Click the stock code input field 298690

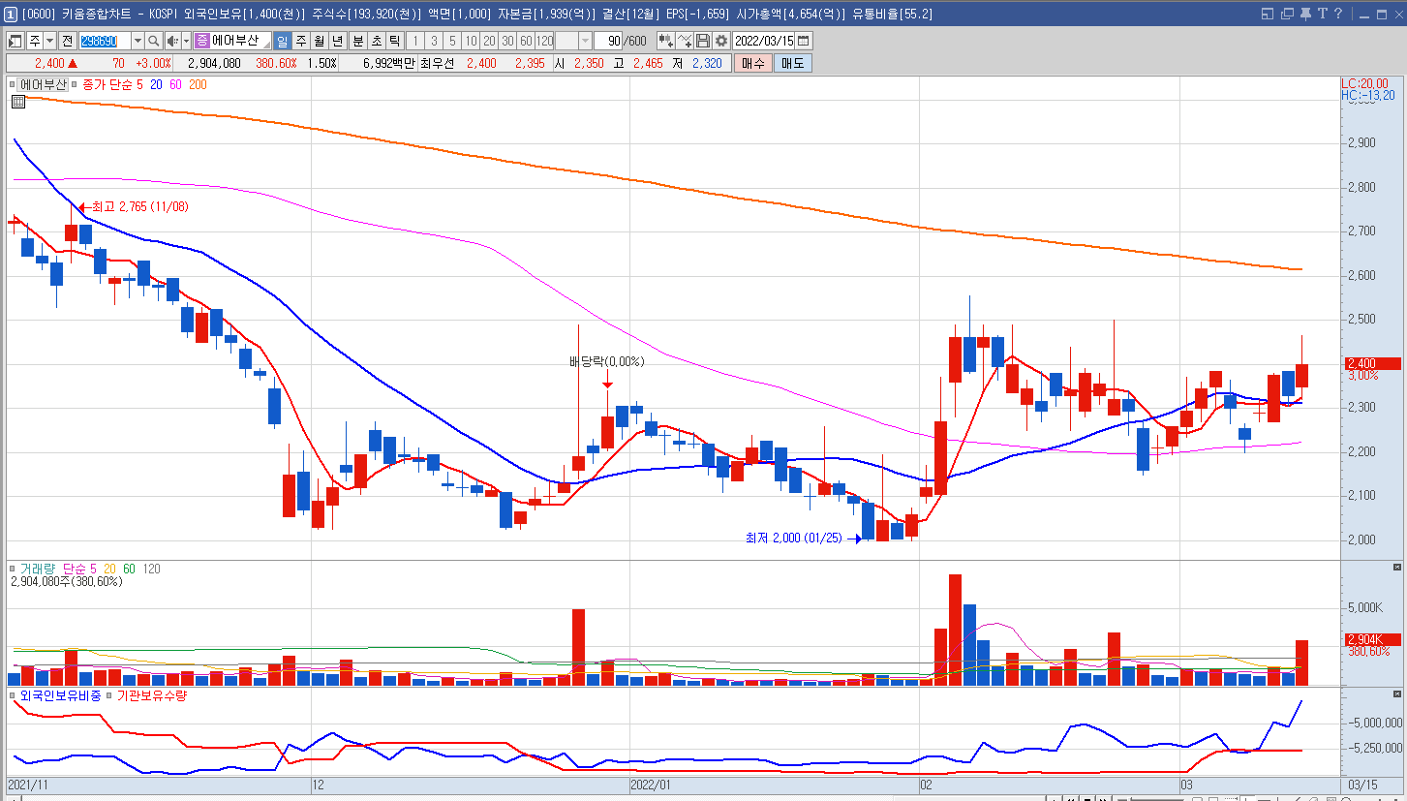[105, 41]
